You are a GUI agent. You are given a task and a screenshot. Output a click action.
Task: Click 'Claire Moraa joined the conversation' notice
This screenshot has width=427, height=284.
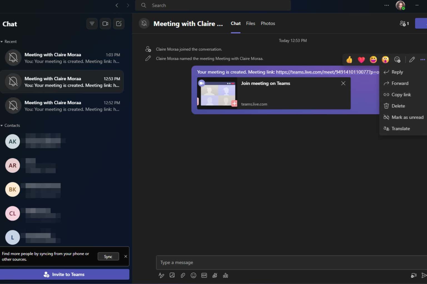pos(189,49)
